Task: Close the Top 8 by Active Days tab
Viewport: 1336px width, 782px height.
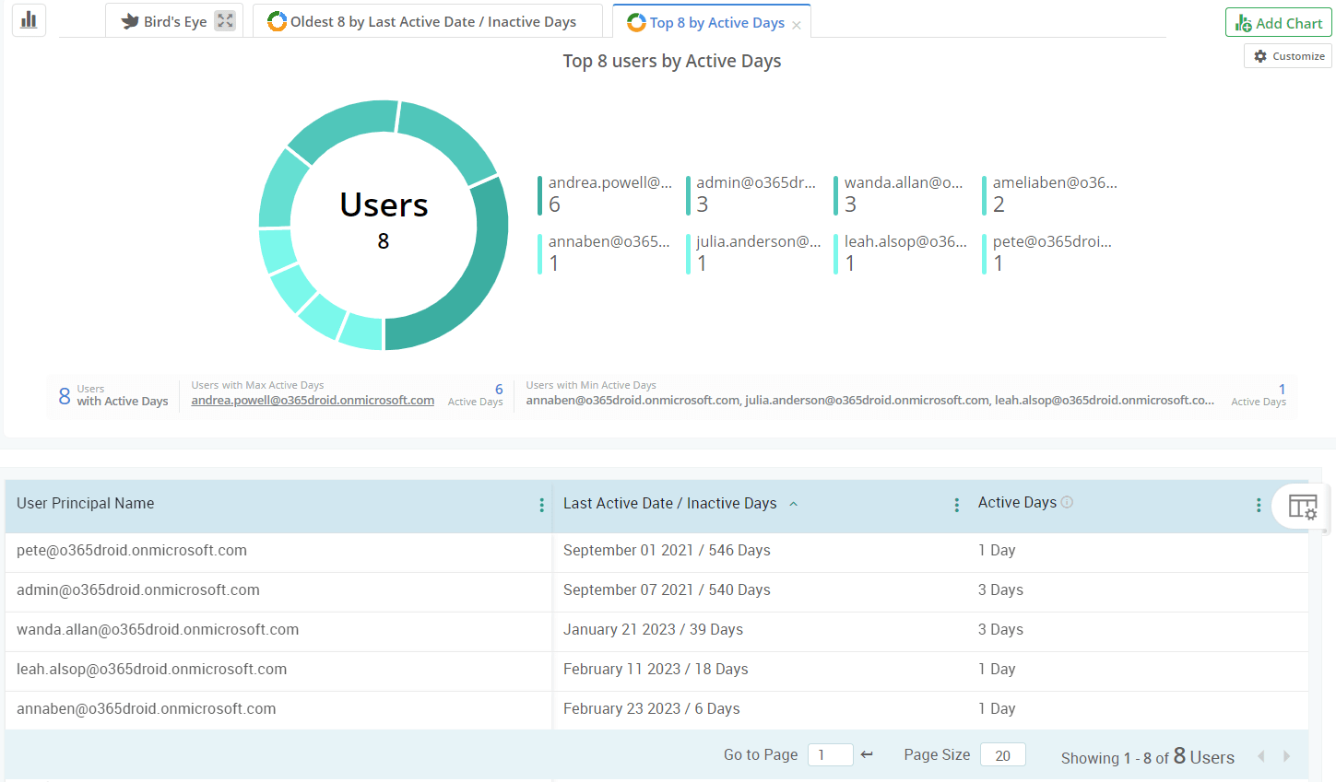Action: 797,26
